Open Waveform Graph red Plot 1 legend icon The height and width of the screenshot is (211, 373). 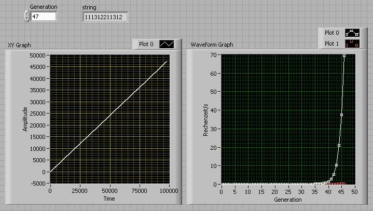[352, 44]
